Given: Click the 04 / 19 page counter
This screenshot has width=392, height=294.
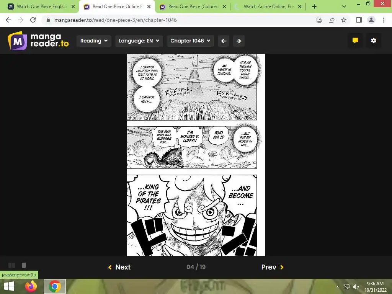Looking at the screenshot, I should click(196, 267).
